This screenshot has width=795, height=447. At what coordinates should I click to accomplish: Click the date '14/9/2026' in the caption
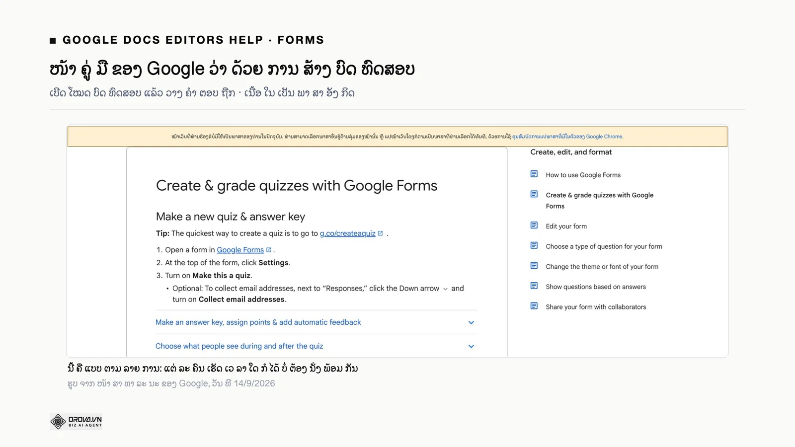tap(254, 383)
